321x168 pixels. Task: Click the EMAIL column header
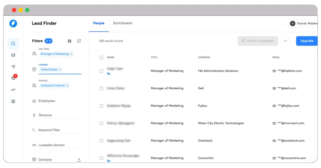pos(276,57)
